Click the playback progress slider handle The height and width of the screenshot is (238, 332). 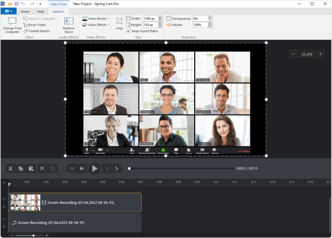(x=129, y=168)
